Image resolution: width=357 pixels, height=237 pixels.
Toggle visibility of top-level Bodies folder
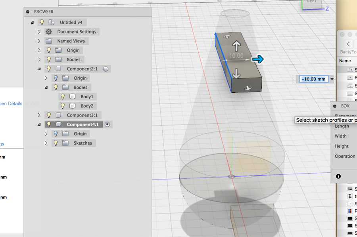coord(49,59)
